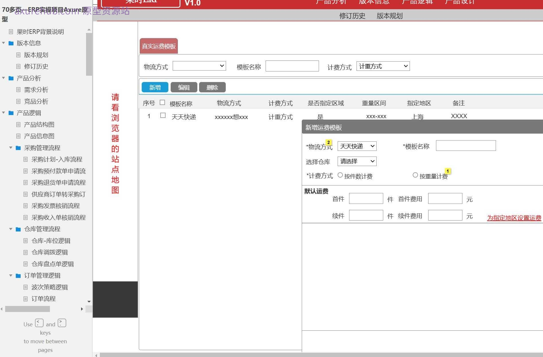
Task: Click 为指定地区设置运费 link
Action: (514, 218)
